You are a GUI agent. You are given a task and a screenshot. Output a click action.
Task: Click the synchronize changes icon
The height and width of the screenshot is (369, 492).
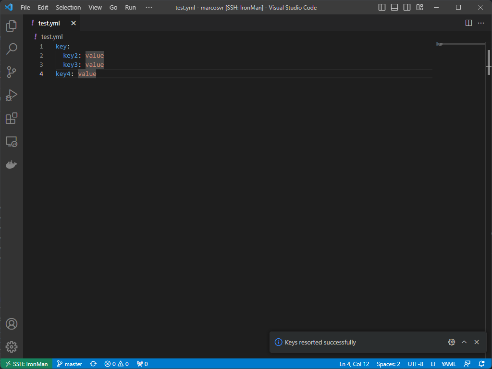[93, 364]
